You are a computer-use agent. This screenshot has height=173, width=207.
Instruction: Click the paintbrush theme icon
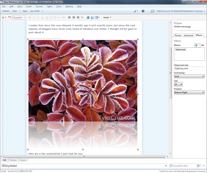[135, 11]
